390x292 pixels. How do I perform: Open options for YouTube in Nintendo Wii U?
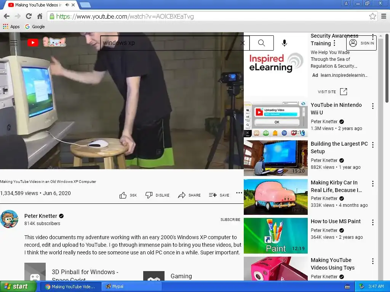coord(372,106)
